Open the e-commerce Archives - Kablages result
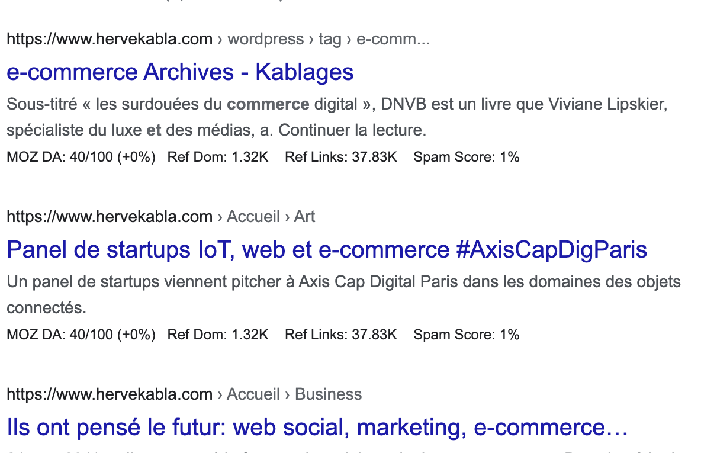The image size is (701, 453). (x=180, y=72)
